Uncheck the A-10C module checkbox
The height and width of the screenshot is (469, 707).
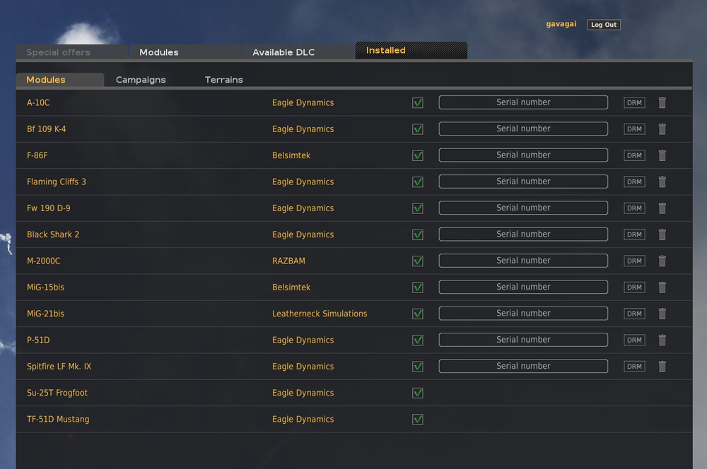pyautogui.click(x=418, y=102)
